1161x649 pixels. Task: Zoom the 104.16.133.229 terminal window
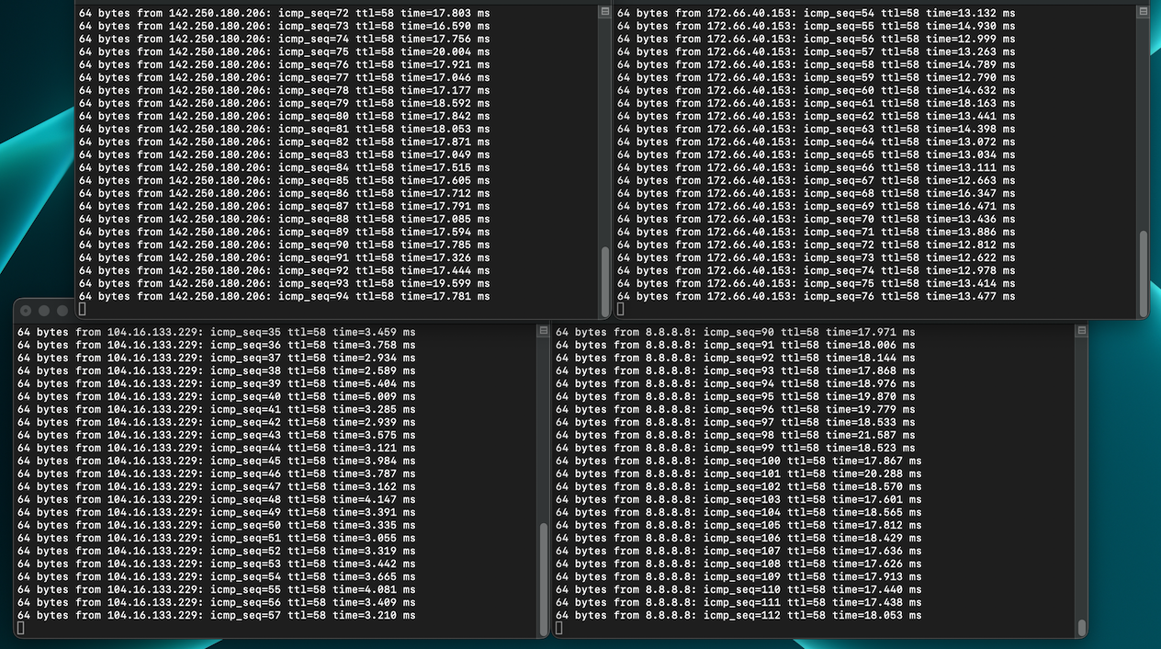63,311
